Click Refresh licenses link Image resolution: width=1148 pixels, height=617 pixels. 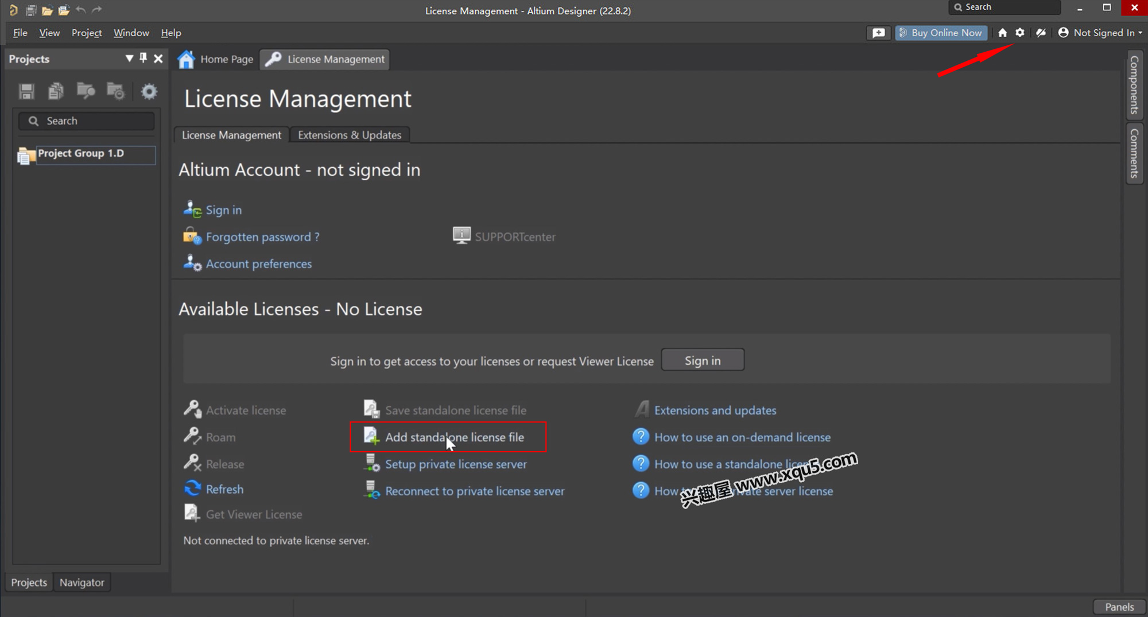point(224,489)
